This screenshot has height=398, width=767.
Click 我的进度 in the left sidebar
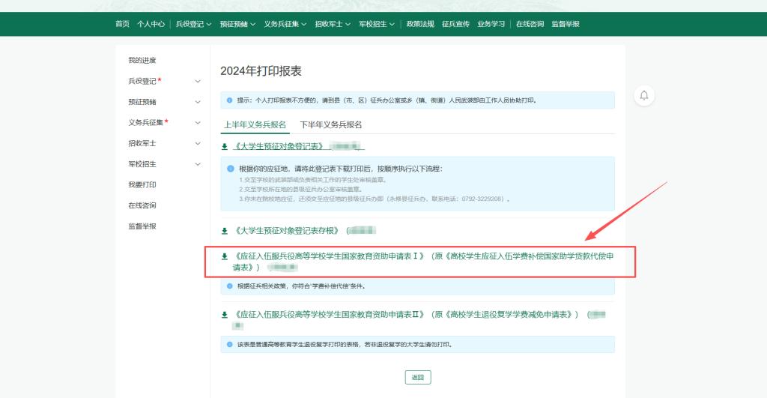142,60
